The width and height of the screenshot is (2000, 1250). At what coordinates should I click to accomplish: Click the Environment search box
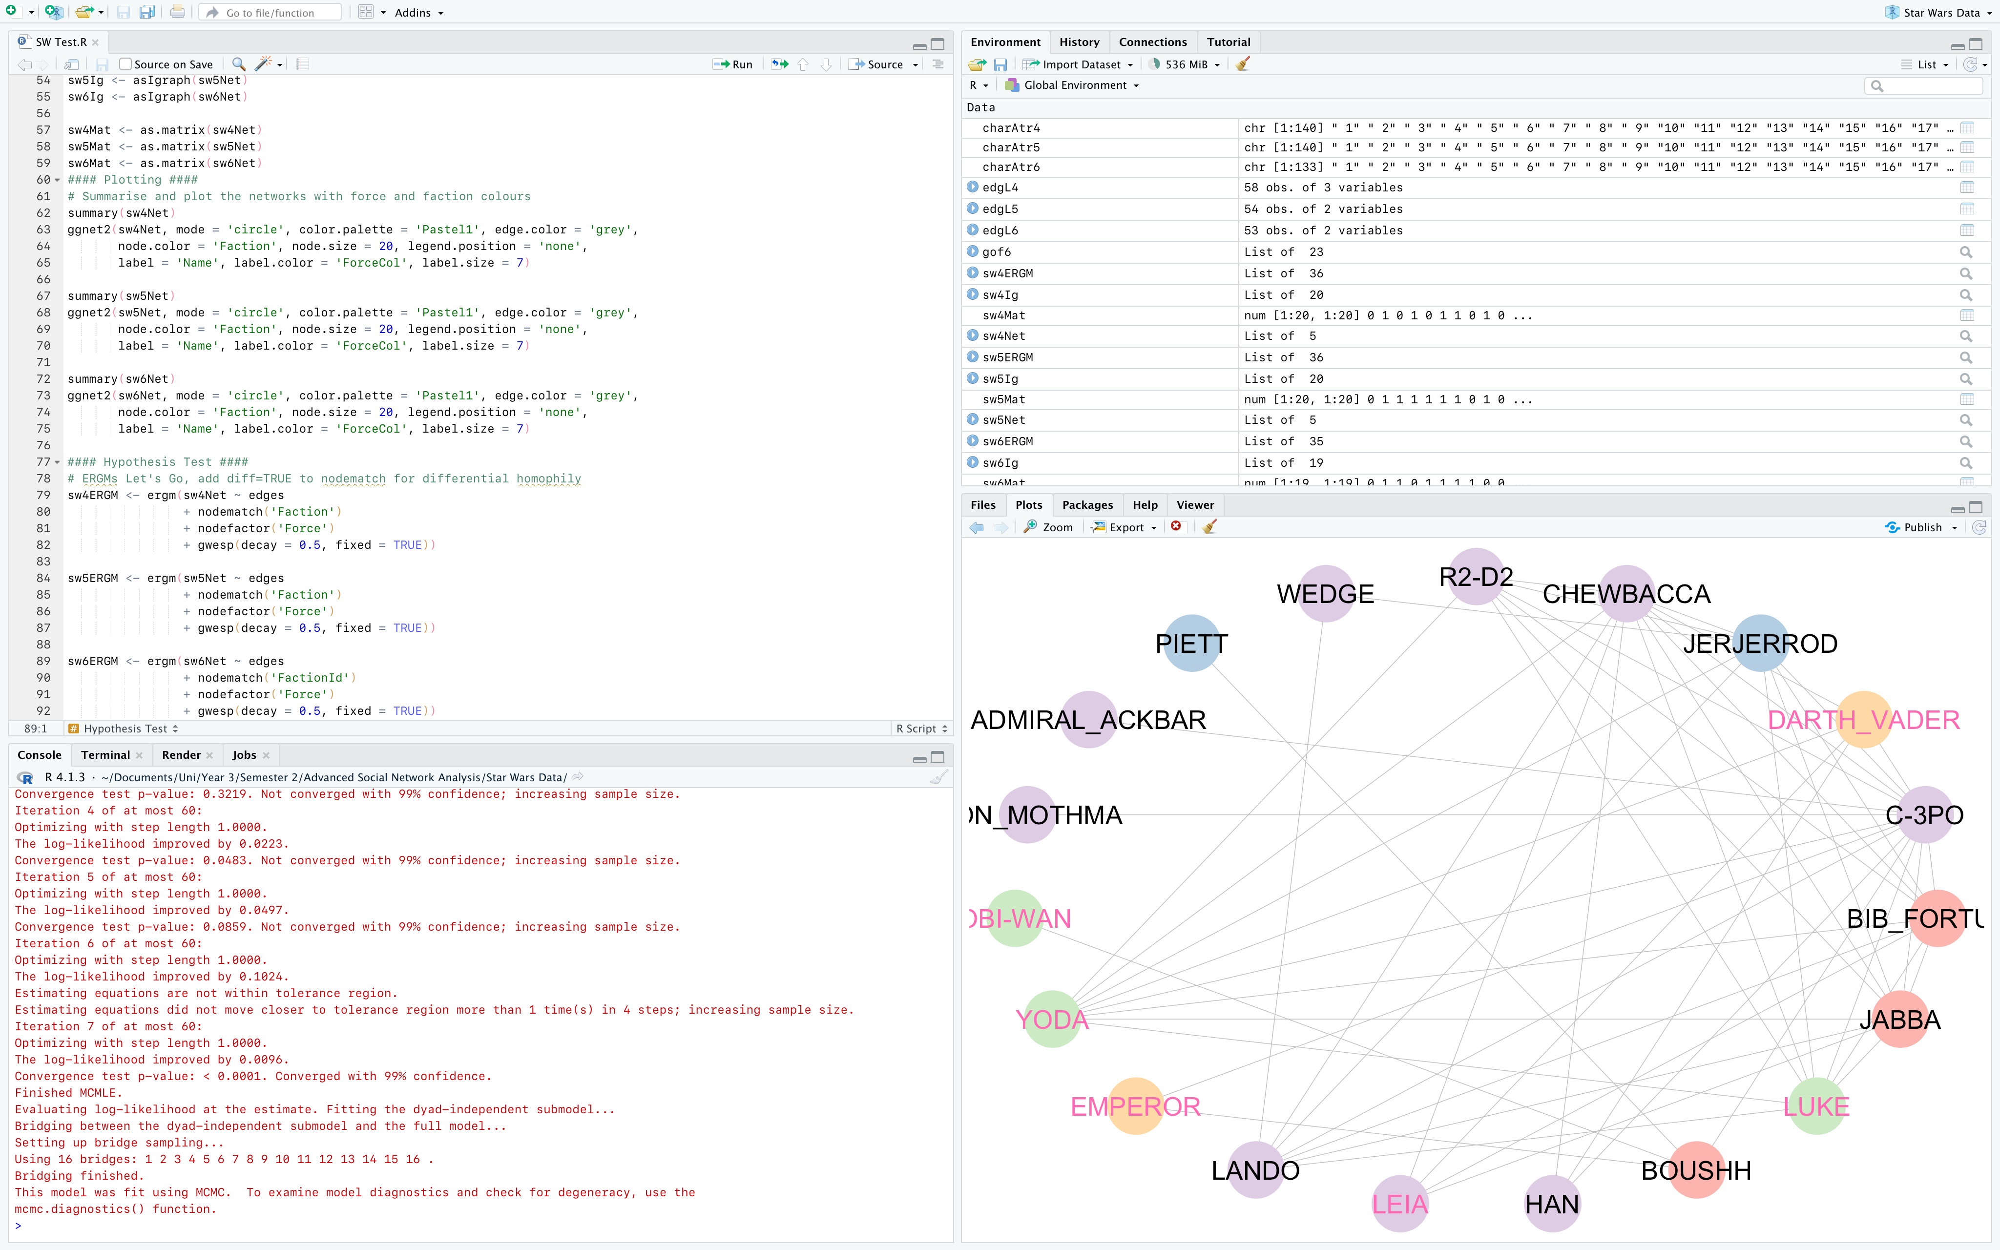(x=1924, y=85)
